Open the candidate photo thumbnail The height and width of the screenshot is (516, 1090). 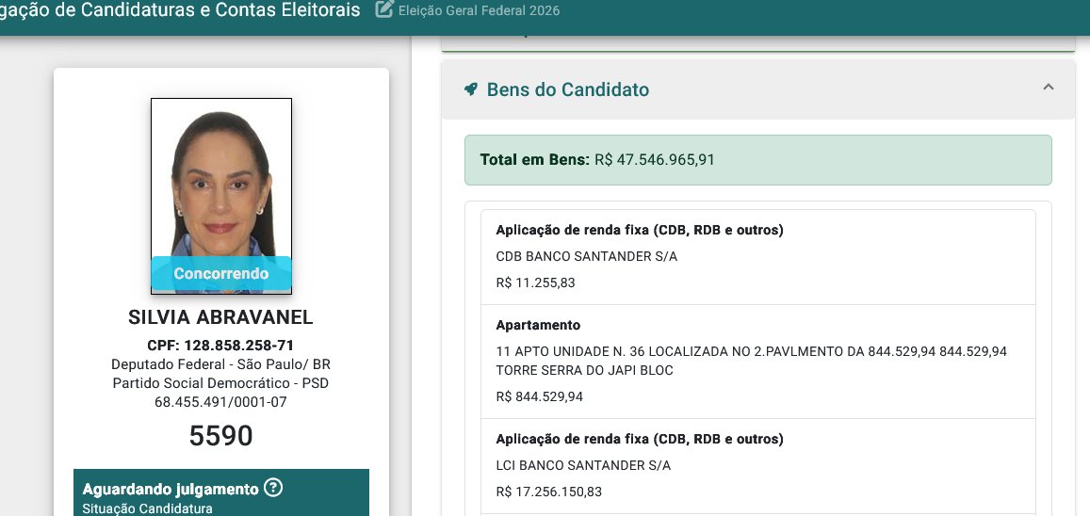tap(221, 196)
